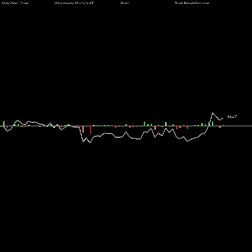Click the '(2day smooth) Charts for WF' text

click(x=74, y=3)
